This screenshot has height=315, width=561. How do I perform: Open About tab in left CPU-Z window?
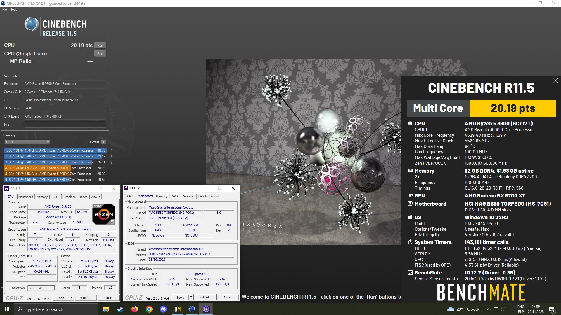(x=96, y=197)
